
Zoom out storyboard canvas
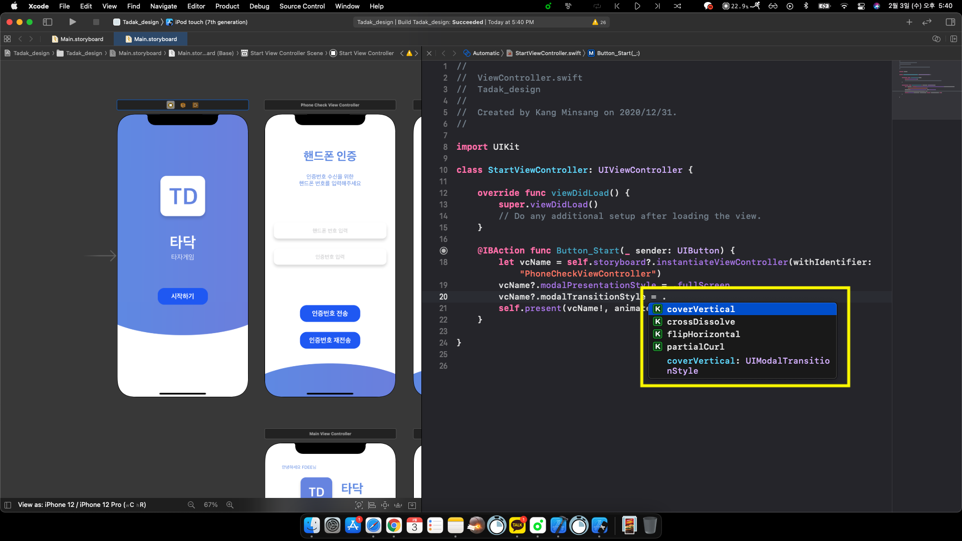click(191, 505)
